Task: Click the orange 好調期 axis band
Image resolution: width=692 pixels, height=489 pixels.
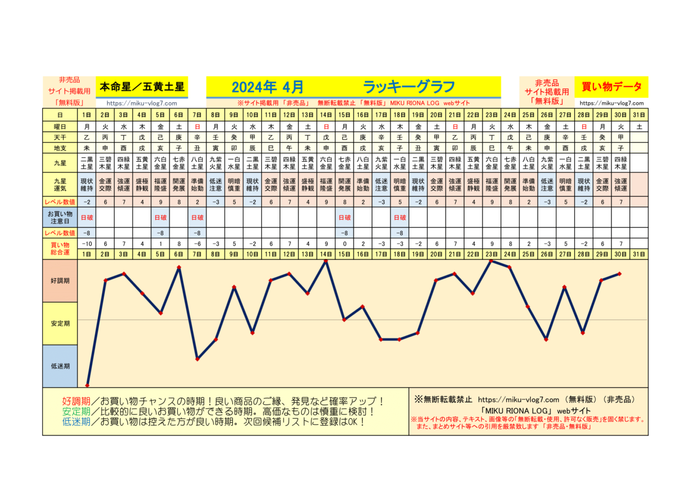Action: click(60, 281)
